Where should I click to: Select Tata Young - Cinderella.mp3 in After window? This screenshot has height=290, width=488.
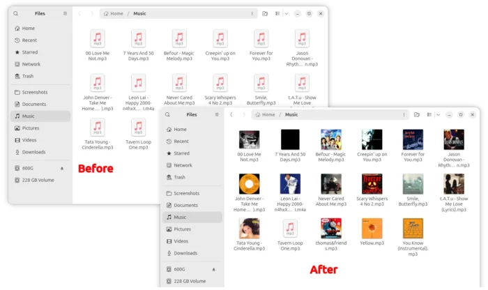click(249, 235)
